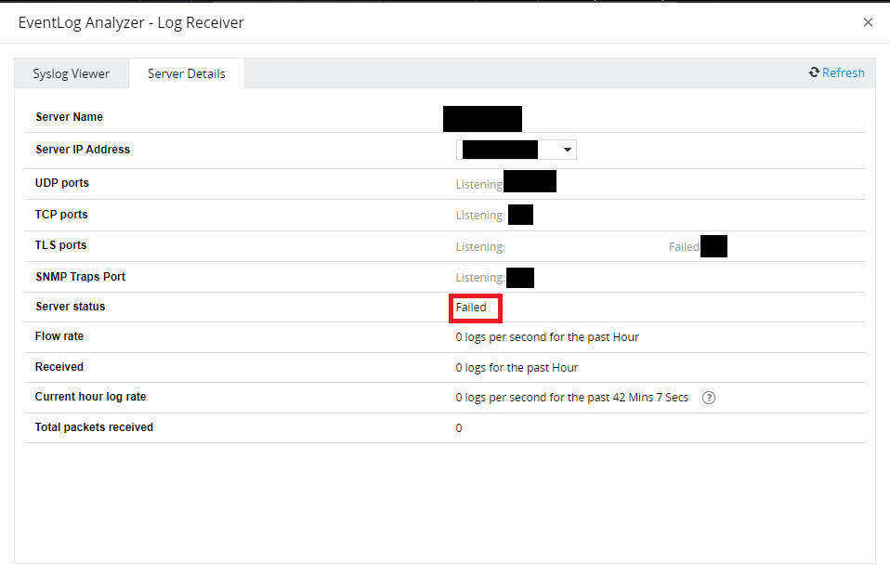Image resolution: width=890 pixels, height=577 pixels.
Task: Click the 'Server status' label
Action: pos(71,307)
